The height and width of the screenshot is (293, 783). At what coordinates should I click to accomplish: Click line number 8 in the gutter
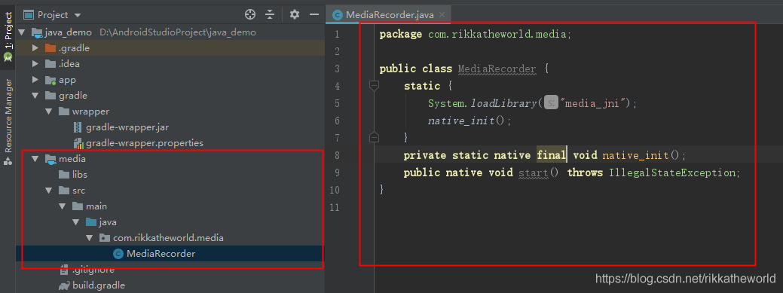(337, 155)
